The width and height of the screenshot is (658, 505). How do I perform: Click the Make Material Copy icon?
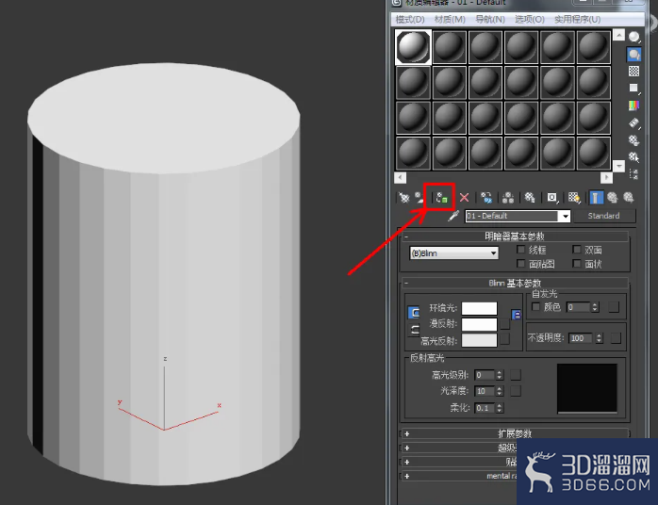tap(486, 198)
